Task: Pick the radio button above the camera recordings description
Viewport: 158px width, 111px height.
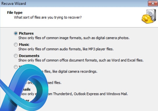Action: 16,67
